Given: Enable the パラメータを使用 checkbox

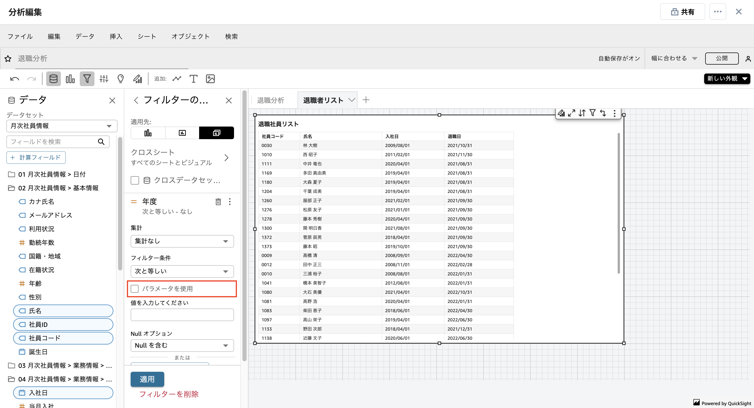Looking at the screenshot, I should coord(135,289).
